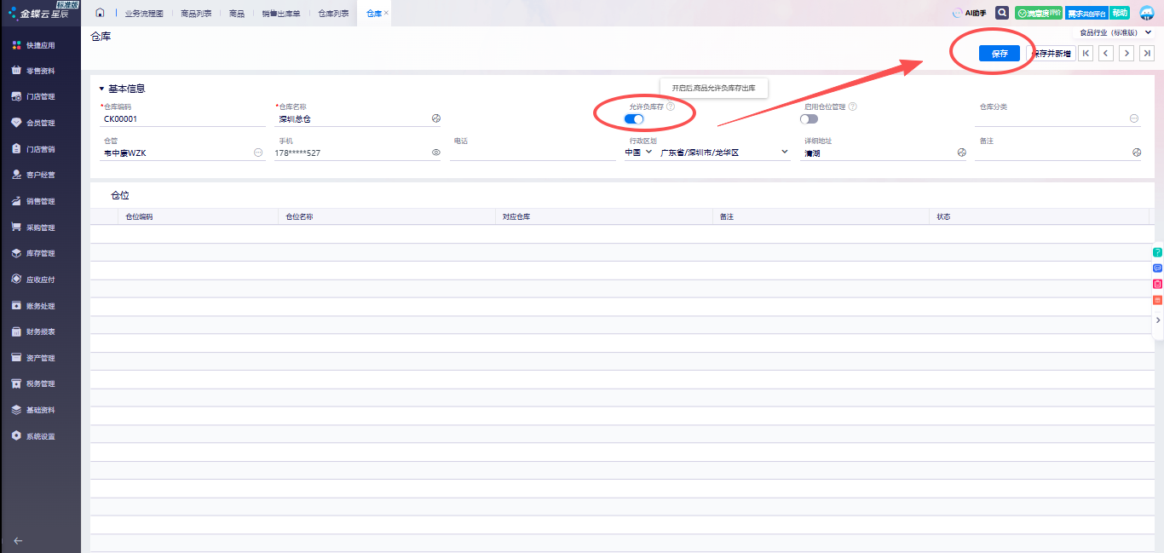
Task: Click the blue 保存 button
Action: click(x=999, y=53)
